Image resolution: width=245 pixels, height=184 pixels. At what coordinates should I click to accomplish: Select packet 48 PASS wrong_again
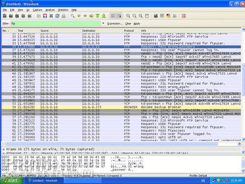122,87
